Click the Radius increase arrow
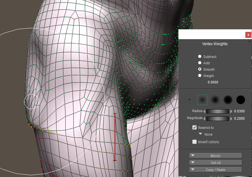The height and width of the screenshot is (177, 252). 231,111
